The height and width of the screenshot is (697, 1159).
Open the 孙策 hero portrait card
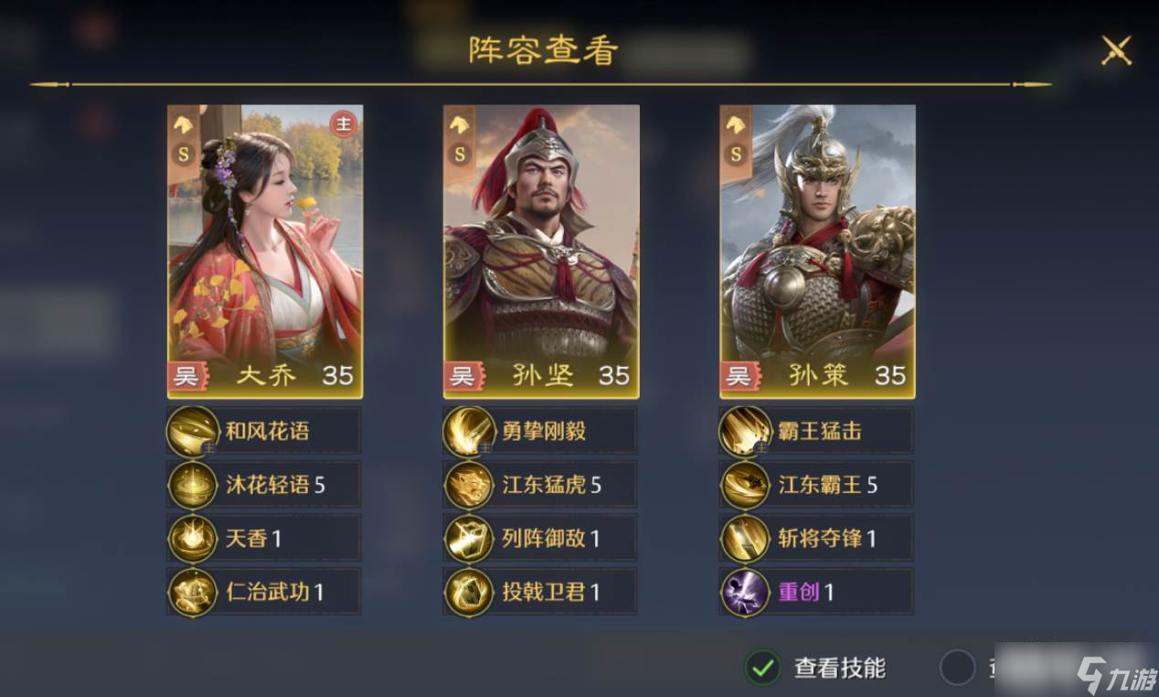point(817,252)
